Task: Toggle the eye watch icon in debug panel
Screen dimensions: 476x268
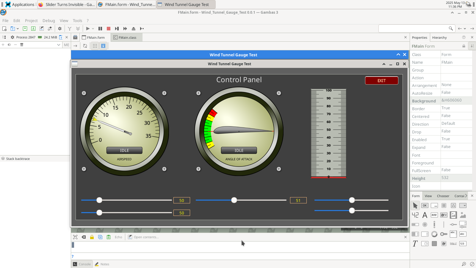Action: pyautogui.click(x=9, y=45)
